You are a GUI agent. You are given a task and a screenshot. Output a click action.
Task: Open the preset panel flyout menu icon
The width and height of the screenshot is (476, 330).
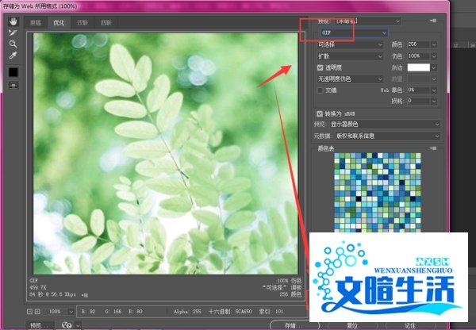pos(433,21)
